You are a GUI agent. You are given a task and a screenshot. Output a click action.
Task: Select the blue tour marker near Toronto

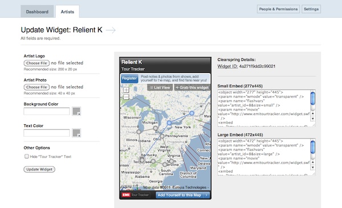[x=169, y=123]
